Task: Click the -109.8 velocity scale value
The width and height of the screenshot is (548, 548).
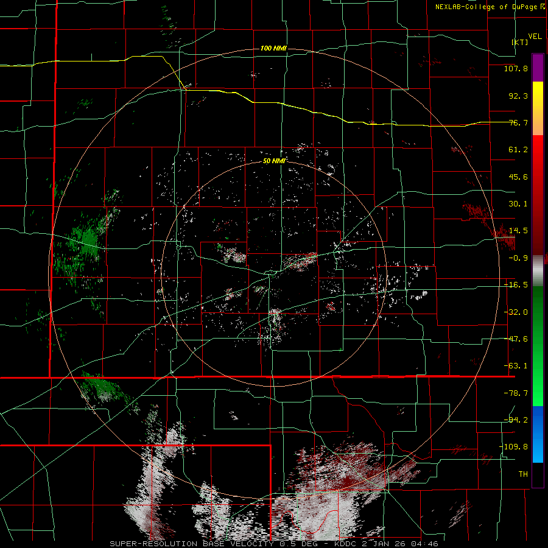Action: (513, 447)
